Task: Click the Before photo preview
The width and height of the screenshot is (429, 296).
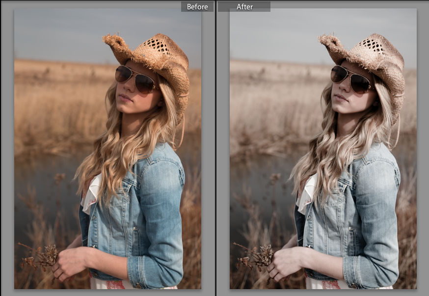Action: tap(108, 149)
